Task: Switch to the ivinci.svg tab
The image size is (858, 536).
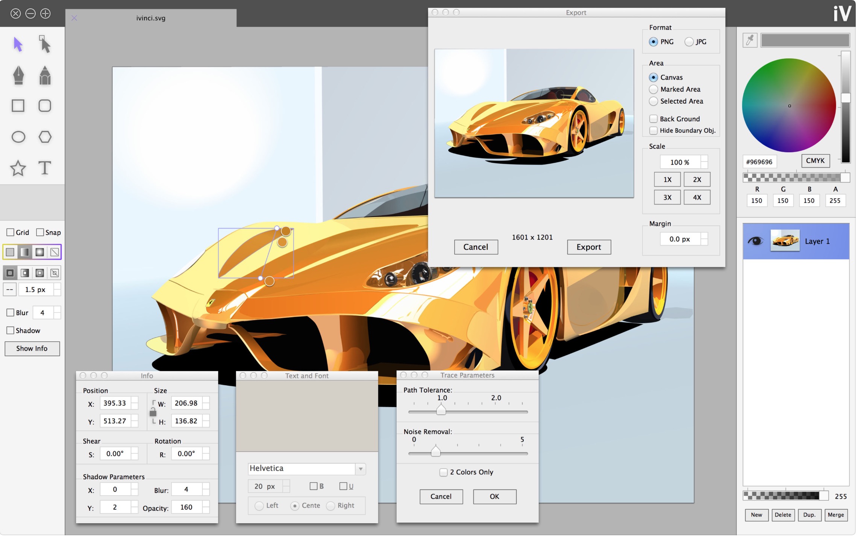Action: [x=151, y=18]
